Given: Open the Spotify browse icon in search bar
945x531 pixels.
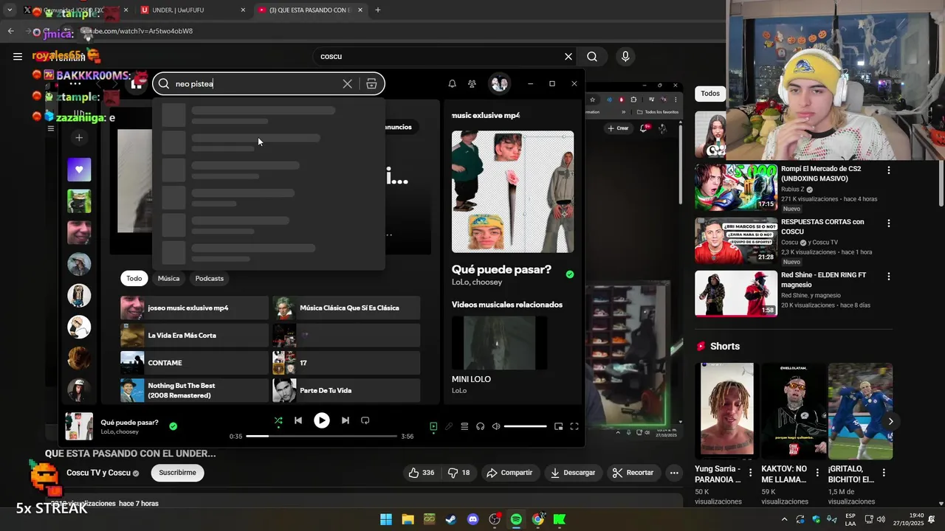Looking at the screenshot, I should [x=371, y=84].
